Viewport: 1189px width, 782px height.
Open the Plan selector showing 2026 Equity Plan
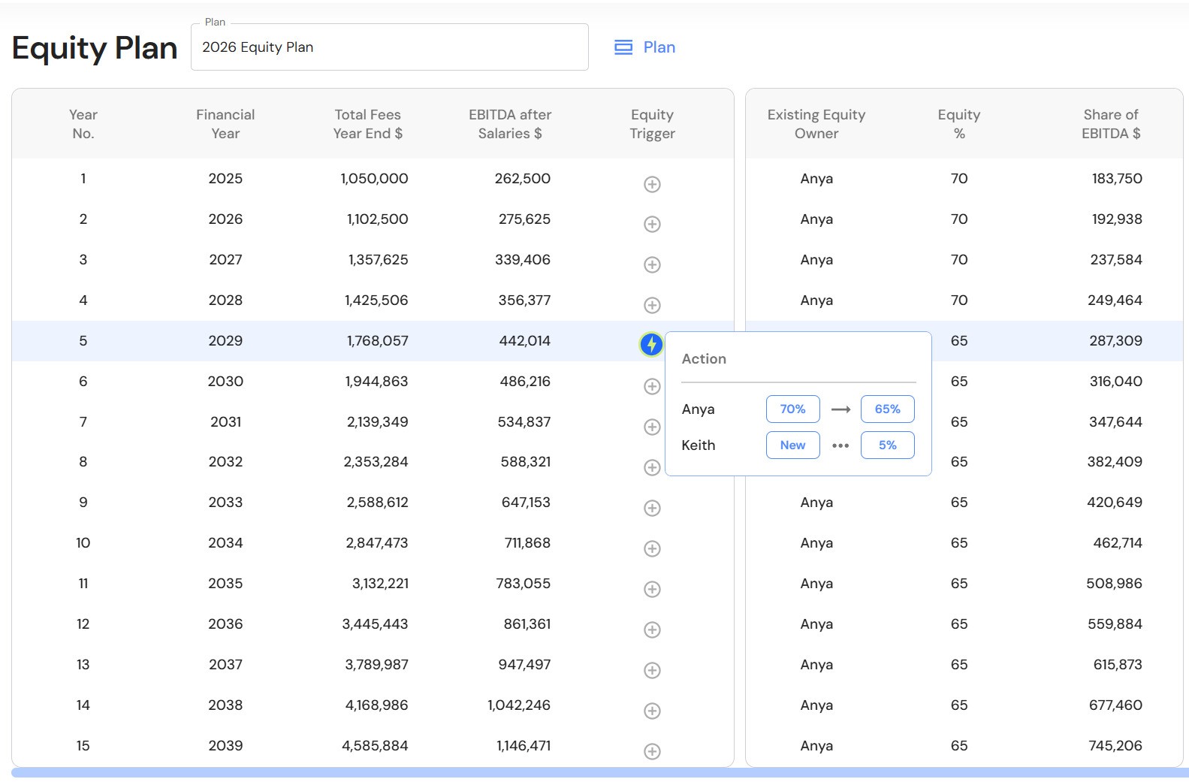389,47
